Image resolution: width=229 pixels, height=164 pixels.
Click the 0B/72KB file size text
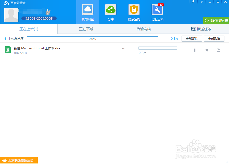20,53
